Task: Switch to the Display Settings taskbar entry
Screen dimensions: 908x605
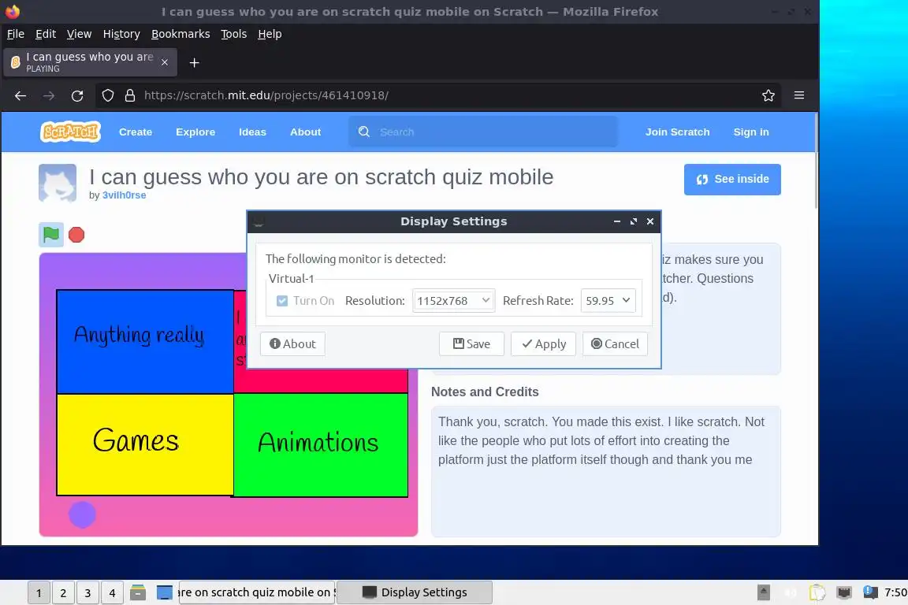Action: tap(415, 592)
